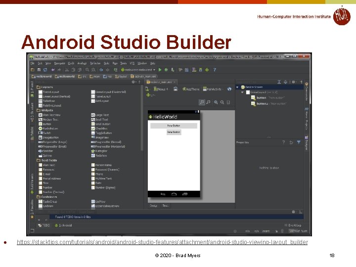
Task: Click the narrow second New Button in preview
Action: point(174,132)
